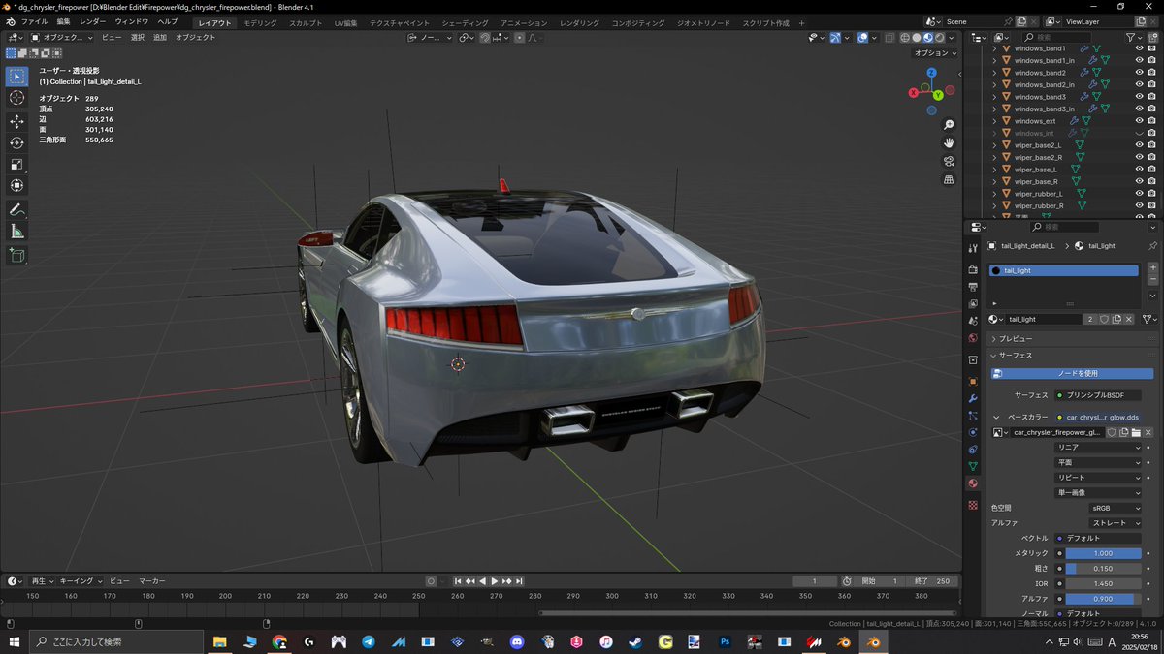Add a material slot with plus button
Screen dimensions: 1164x654
[1152, 266]
